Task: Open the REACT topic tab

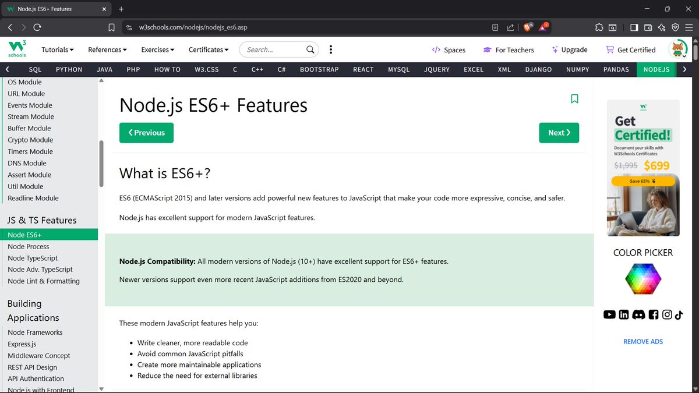Action: 363,69
